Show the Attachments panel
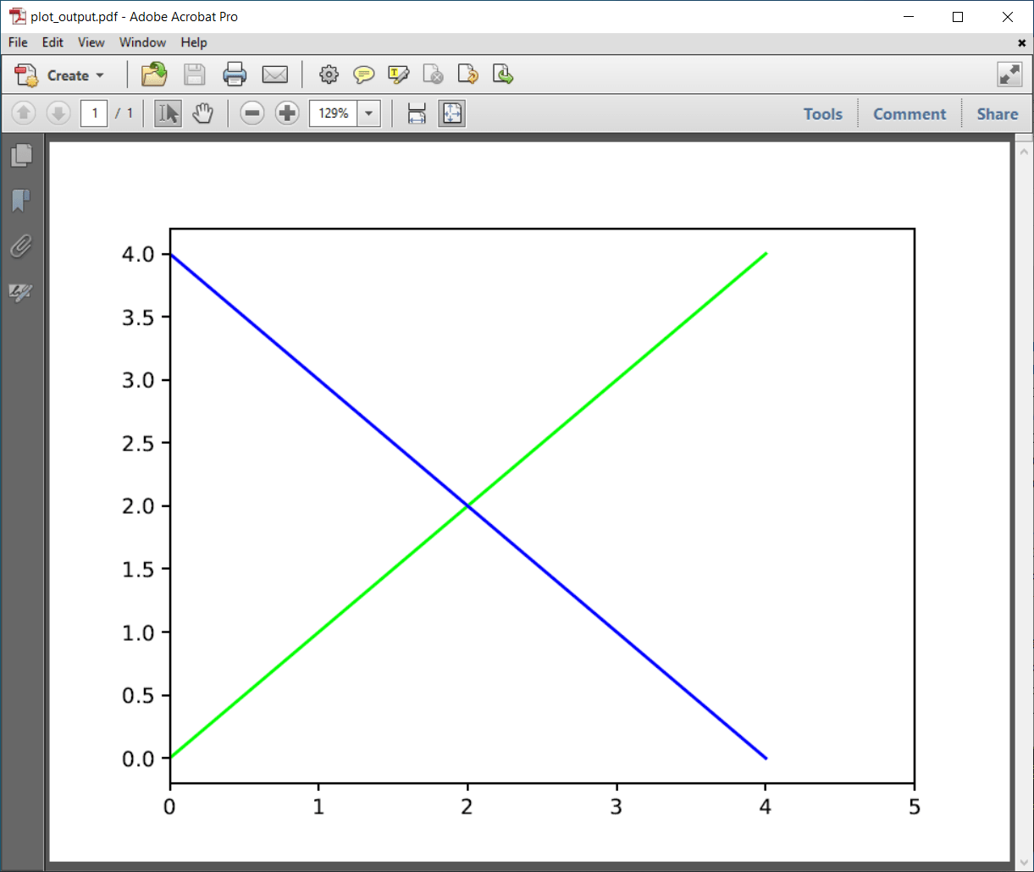This screenshot has height=872, width=1034. (x=21, y=247)
